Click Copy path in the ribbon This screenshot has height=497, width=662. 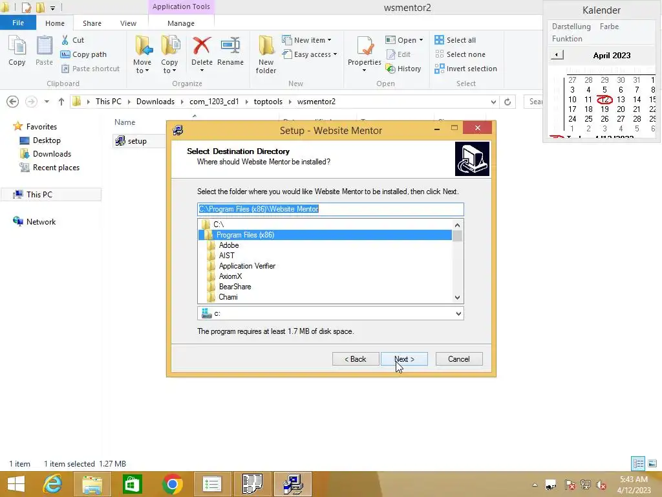tap(83, 54)
